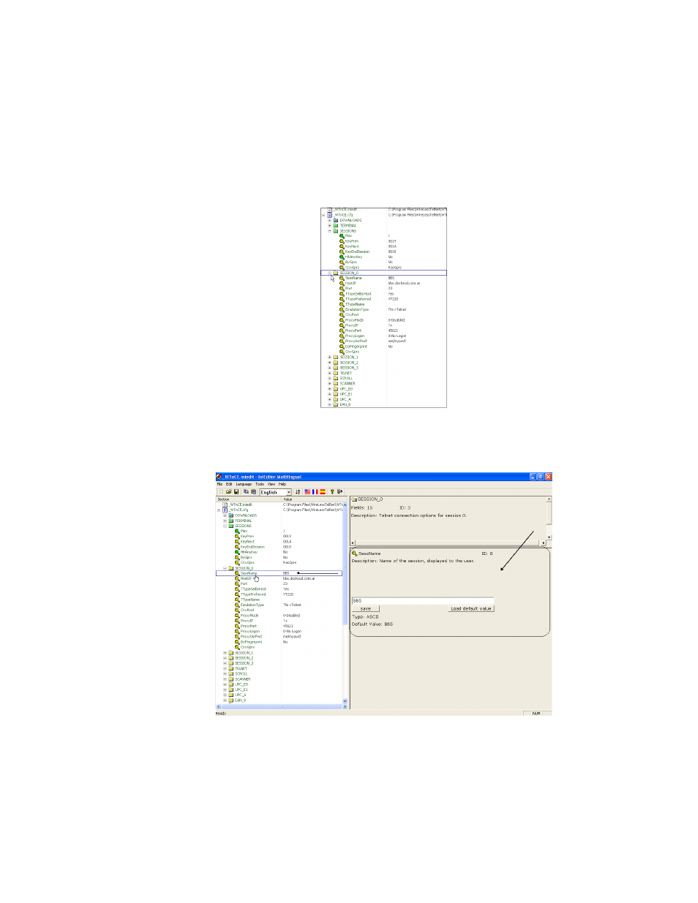Viewport: 698px width, 903px height.
Task: Click the bbs host value next to HostIP
Action: (299, 578)
